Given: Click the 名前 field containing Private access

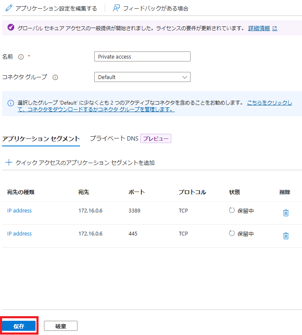Looking at the screenshot, I should (x=142, y=57).
